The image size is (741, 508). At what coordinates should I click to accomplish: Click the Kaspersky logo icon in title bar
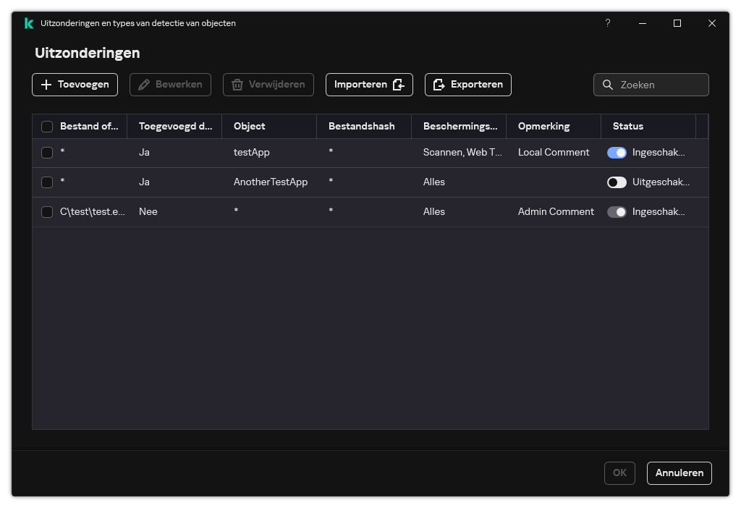click(29, 23)
